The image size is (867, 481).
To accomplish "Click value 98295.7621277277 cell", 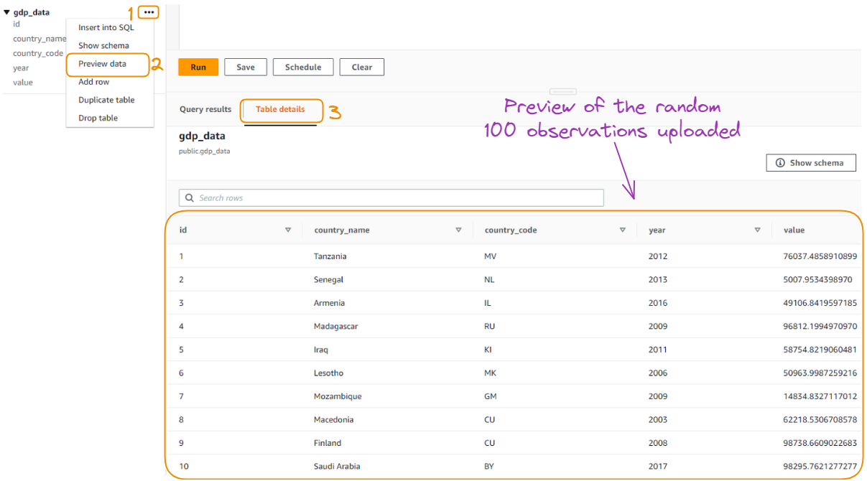I will point(820,466).
